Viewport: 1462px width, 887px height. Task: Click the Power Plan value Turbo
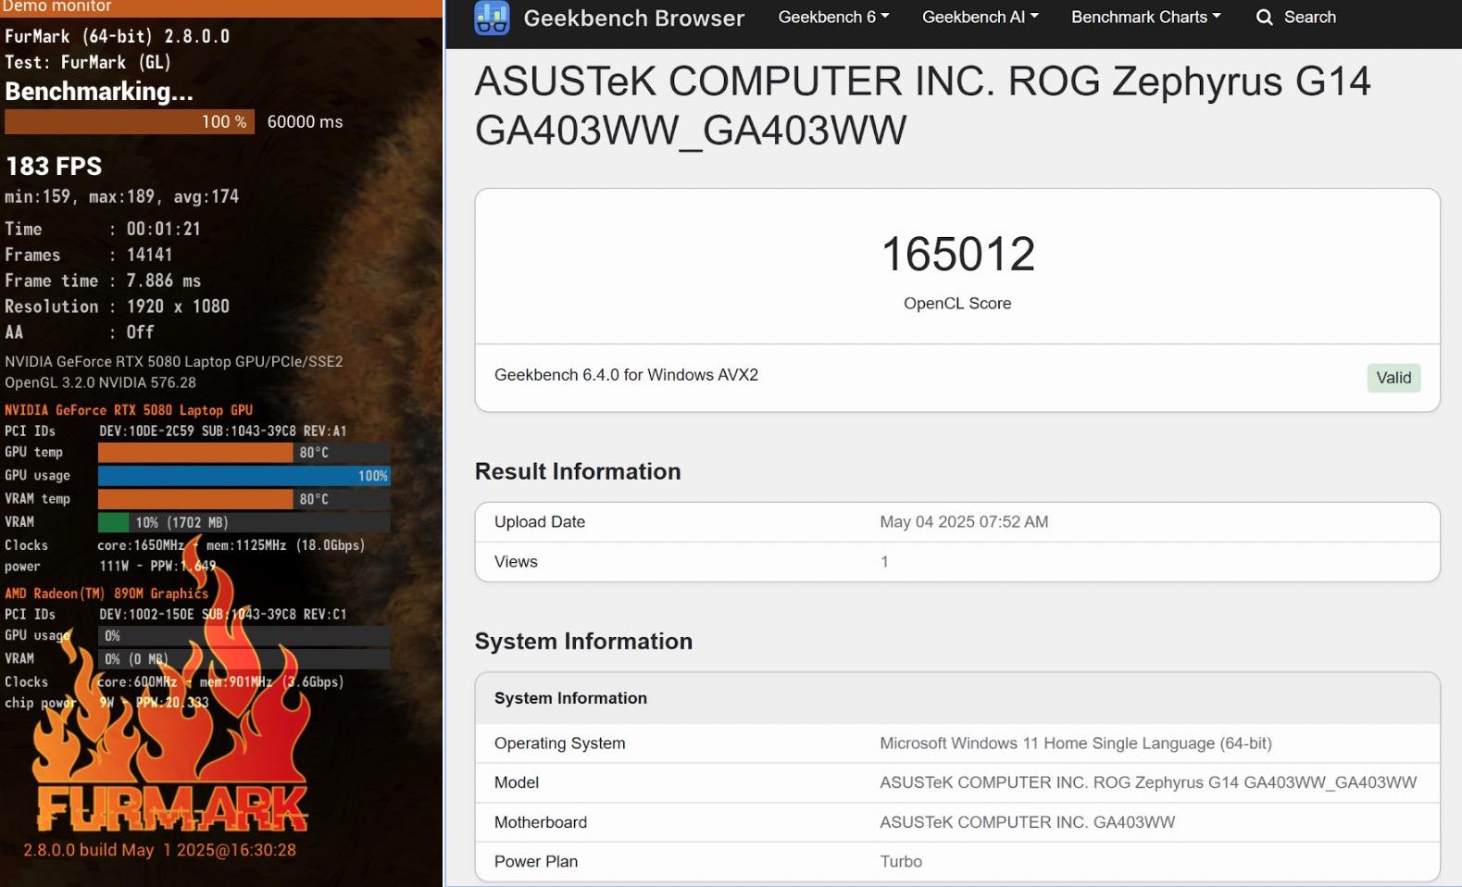(901, 861)
